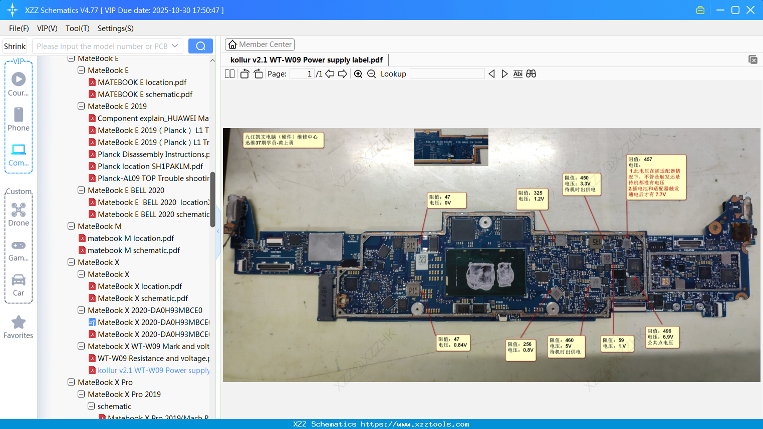Screen dimensions: 763x429
Task: Open the model number dropdown arrow
Action: click(175, 46)
